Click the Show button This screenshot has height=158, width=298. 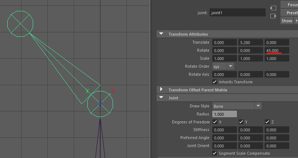tap(286, 21)
